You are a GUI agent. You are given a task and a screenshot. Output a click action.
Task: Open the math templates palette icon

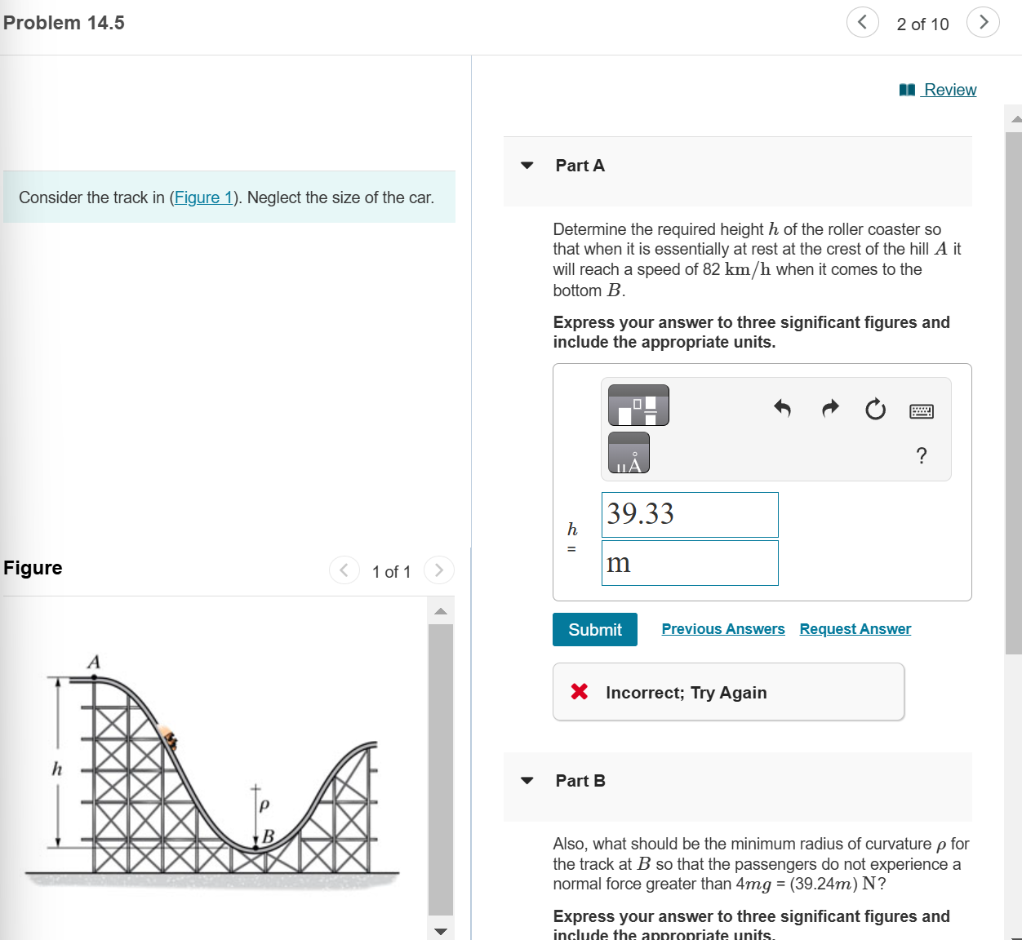[638, 406]
